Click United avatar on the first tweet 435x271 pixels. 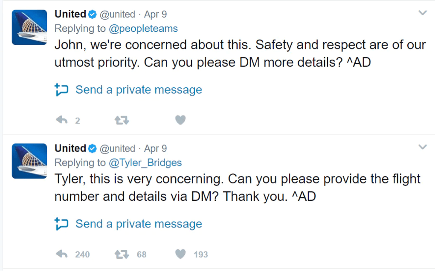(x=29, y=27)
